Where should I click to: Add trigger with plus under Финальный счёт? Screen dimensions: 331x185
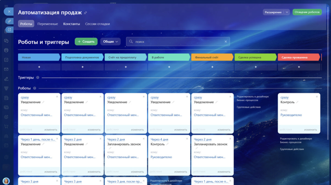[212, 67]
